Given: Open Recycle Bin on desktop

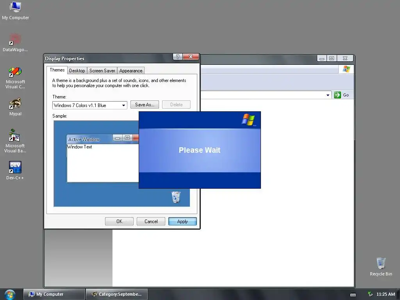Looking at the screenshot, I should coord(380,266).
